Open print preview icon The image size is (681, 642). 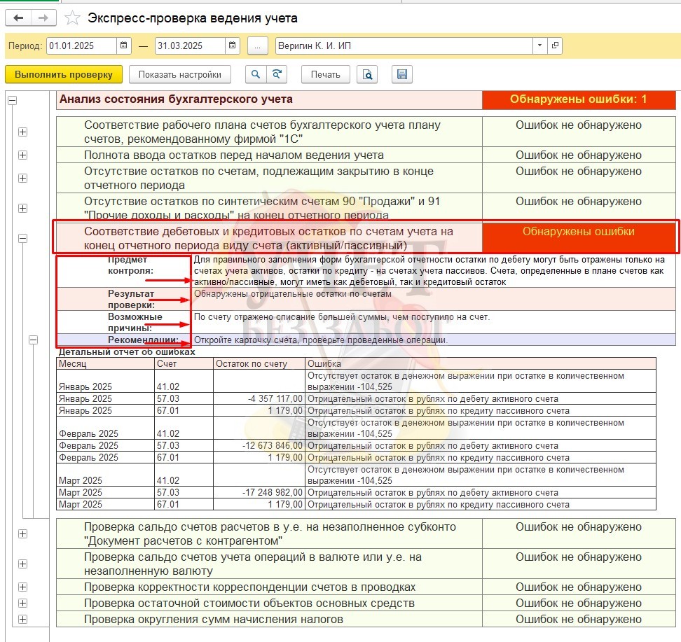coord(367,75)
